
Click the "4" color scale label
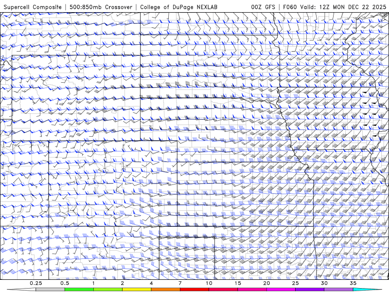tap(151, 283)
